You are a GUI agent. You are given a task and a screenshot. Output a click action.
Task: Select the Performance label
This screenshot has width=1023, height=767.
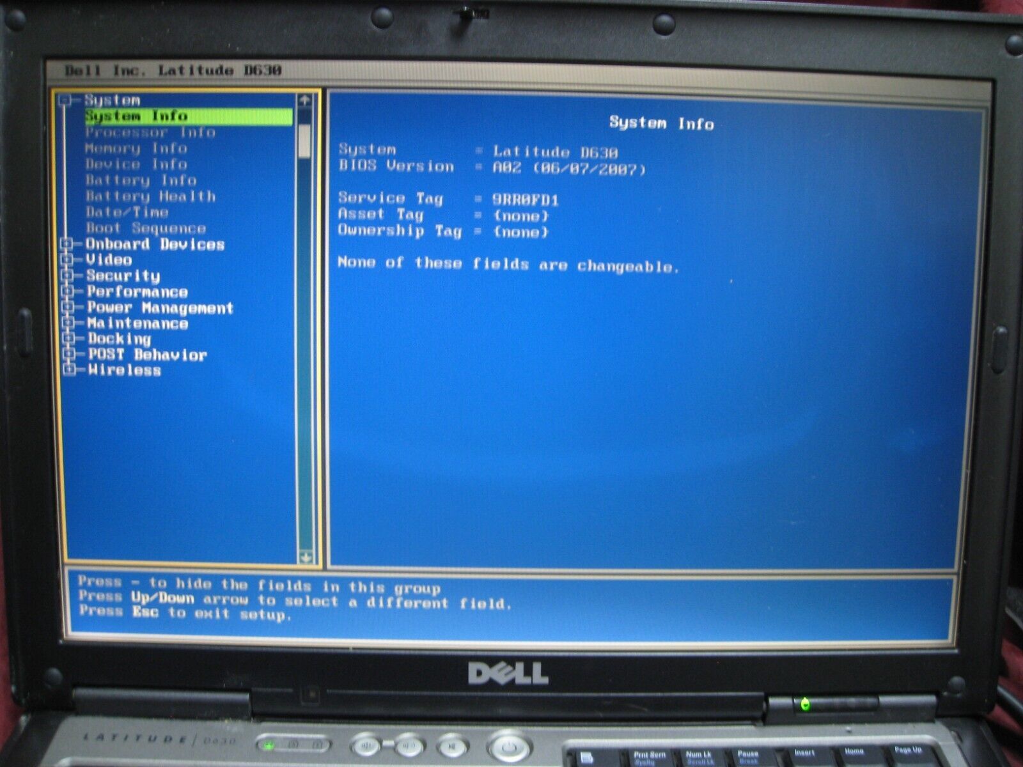pyautogui.click(x=137, y=291)
